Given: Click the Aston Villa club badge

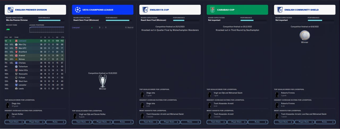Looking at the screenshot, I should click(16, 70).
